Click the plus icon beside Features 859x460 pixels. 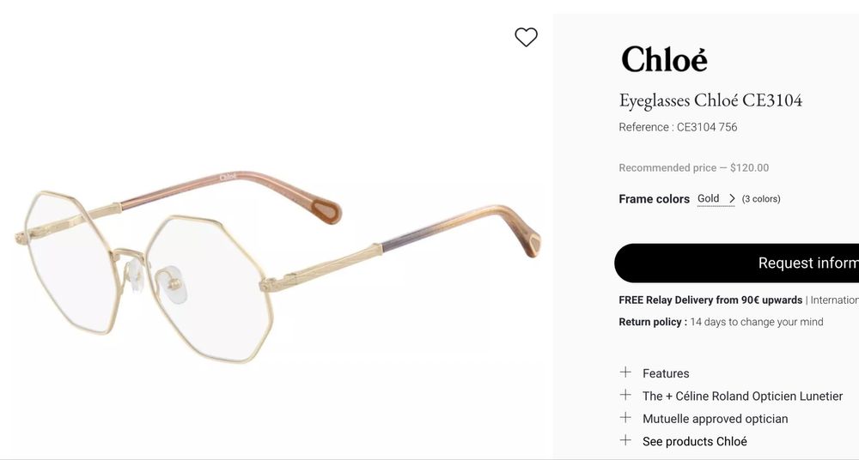pos(625,372)
